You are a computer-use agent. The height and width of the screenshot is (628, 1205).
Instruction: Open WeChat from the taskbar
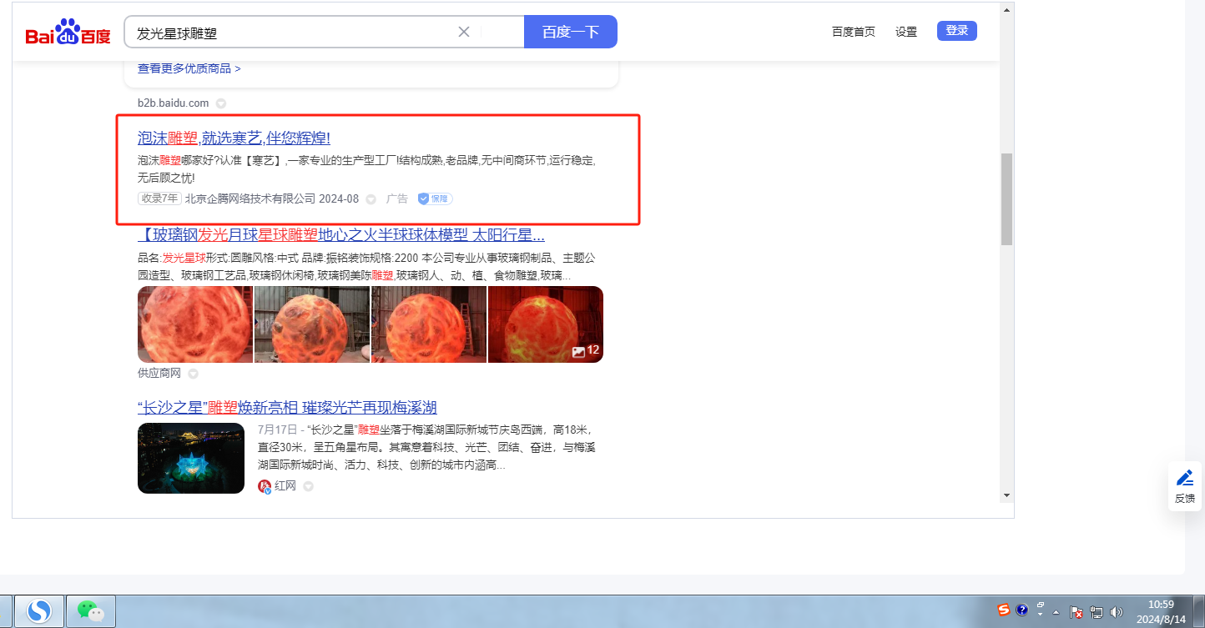91,611
